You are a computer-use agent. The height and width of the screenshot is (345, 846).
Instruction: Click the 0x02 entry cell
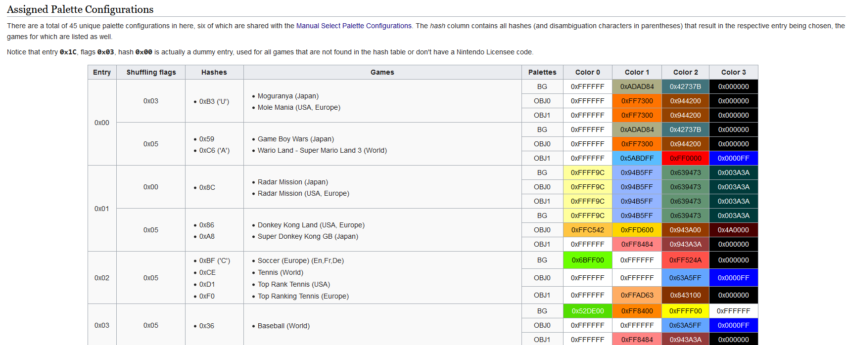(102, 278)
